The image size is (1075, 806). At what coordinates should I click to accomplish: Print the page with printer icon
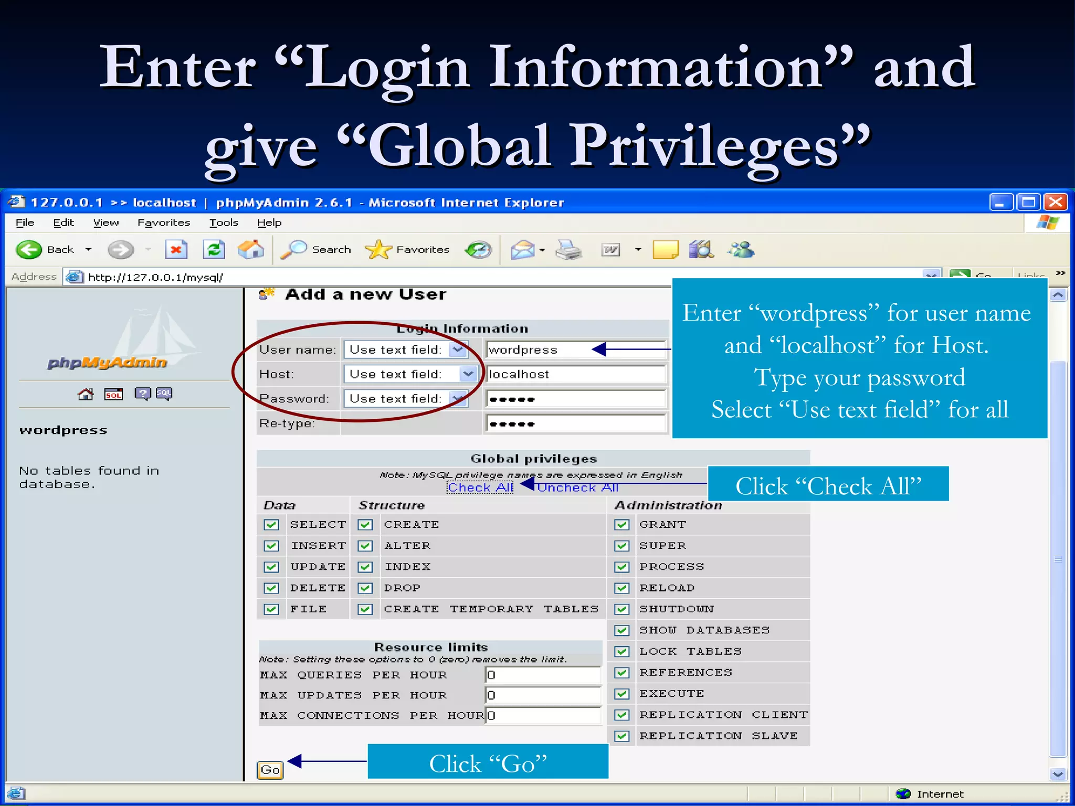pyautogui.click(x=569, y=250)
